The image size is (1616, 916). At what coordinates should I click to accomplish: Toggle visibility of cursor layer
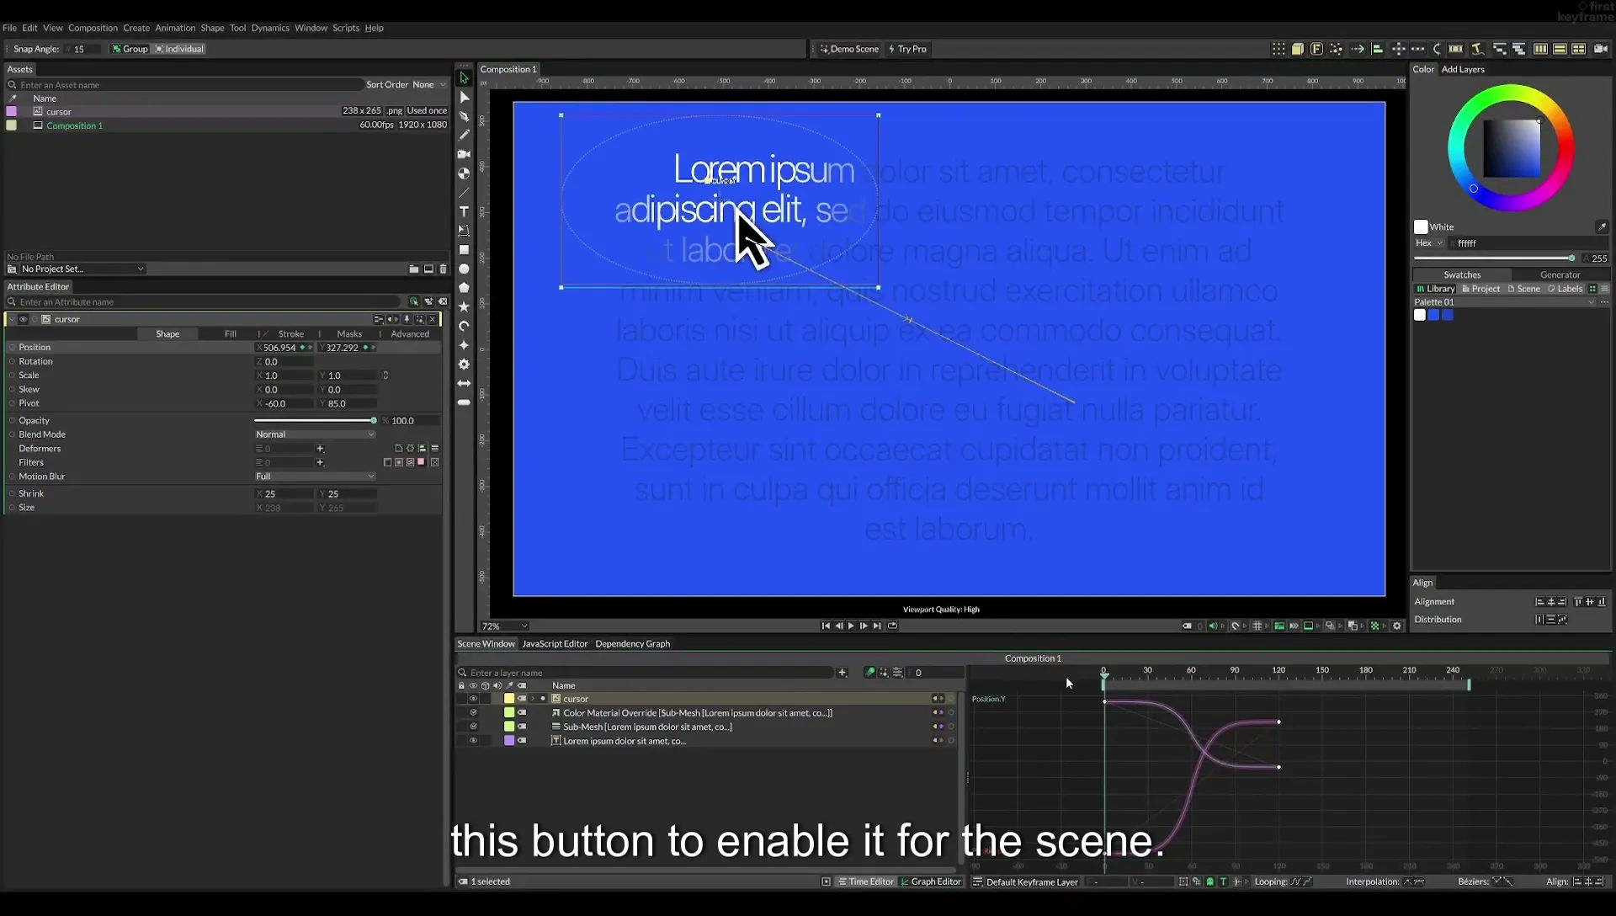pyautogui.click(x=473, y=699)
